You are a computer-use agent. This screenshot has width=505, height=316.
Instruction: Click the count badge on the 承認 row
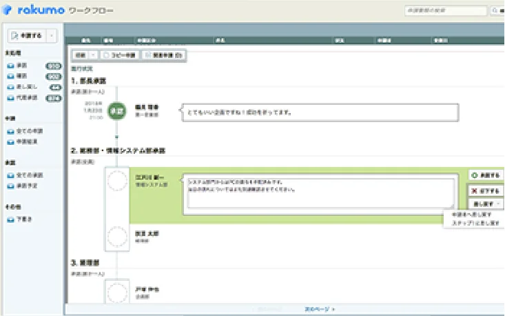pos(54,66)
